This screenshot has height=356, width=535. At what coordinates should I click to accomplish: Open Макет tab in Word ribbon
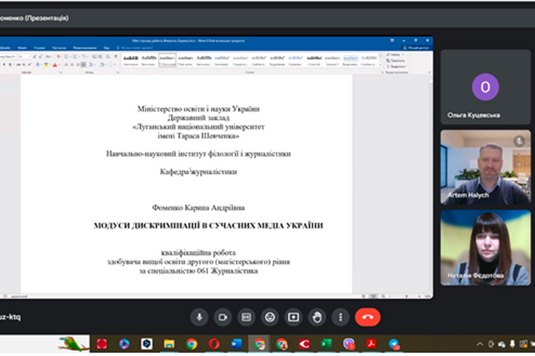(x=22, y=48)
